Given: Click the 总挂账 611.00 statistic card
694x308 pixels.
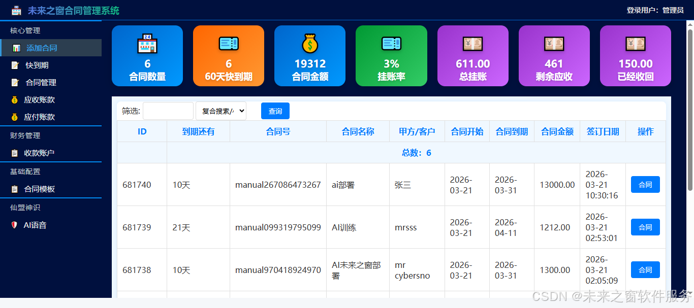Looking at the screenshot, I should click(473, 56).
